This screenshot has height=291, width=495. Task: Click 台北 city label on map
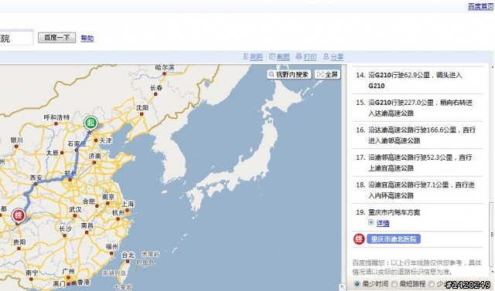pyautogui.click(x=128, y=255)
